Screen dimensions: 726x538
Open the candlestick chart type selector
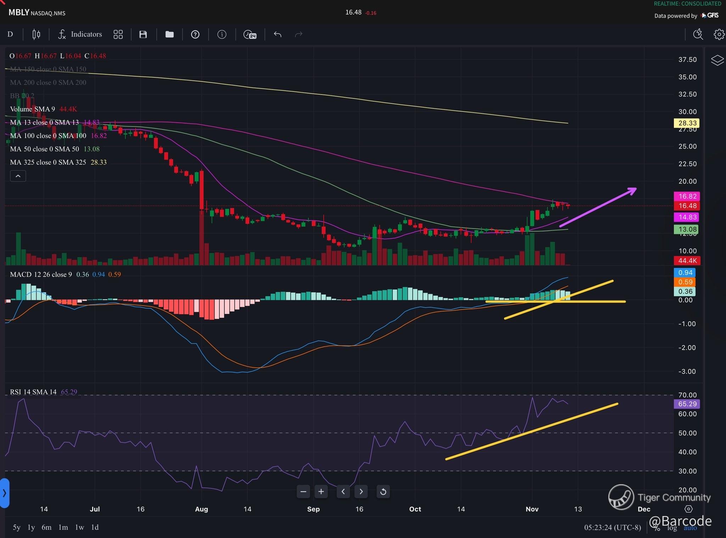coord(36,34)
